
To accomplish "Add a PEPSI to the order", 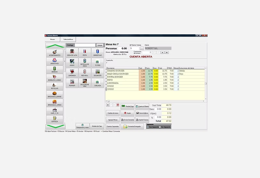I will point(85,53).
